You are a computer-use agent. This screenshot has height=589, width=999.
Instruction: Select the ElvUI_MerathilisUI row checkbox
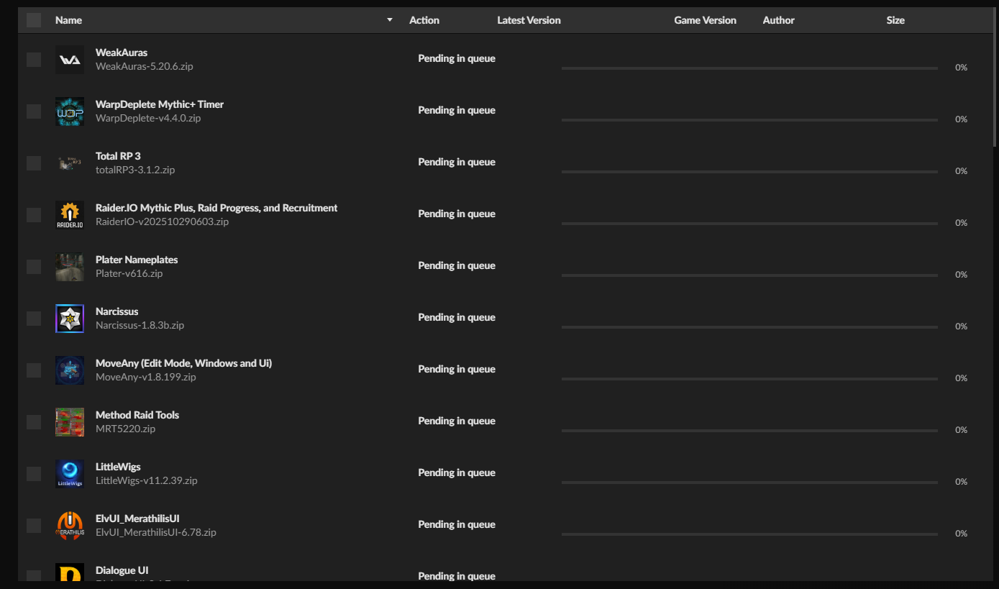34,526
